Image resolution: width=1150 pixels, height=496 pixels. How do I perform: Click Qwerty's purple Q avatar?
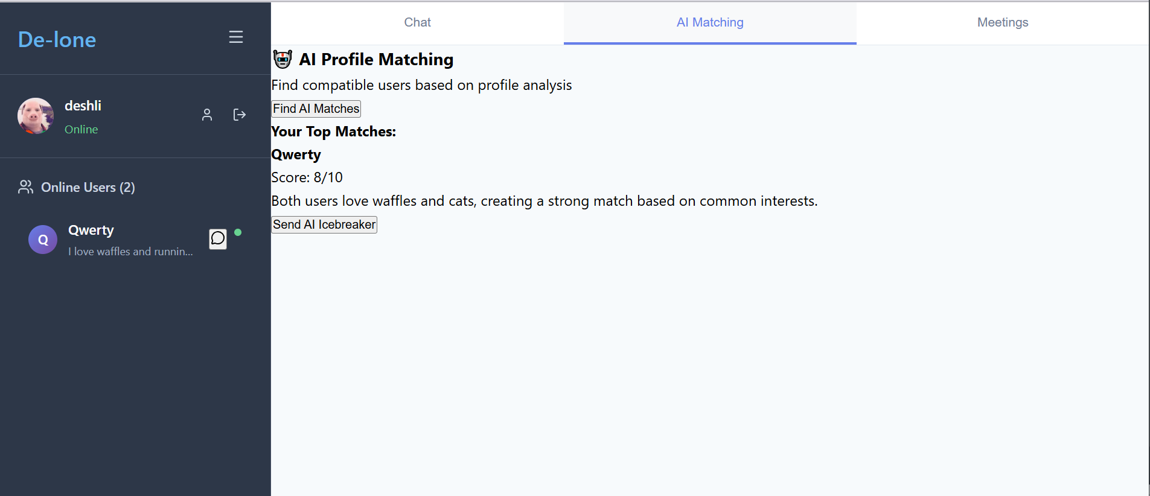click(x=43, y=240)
